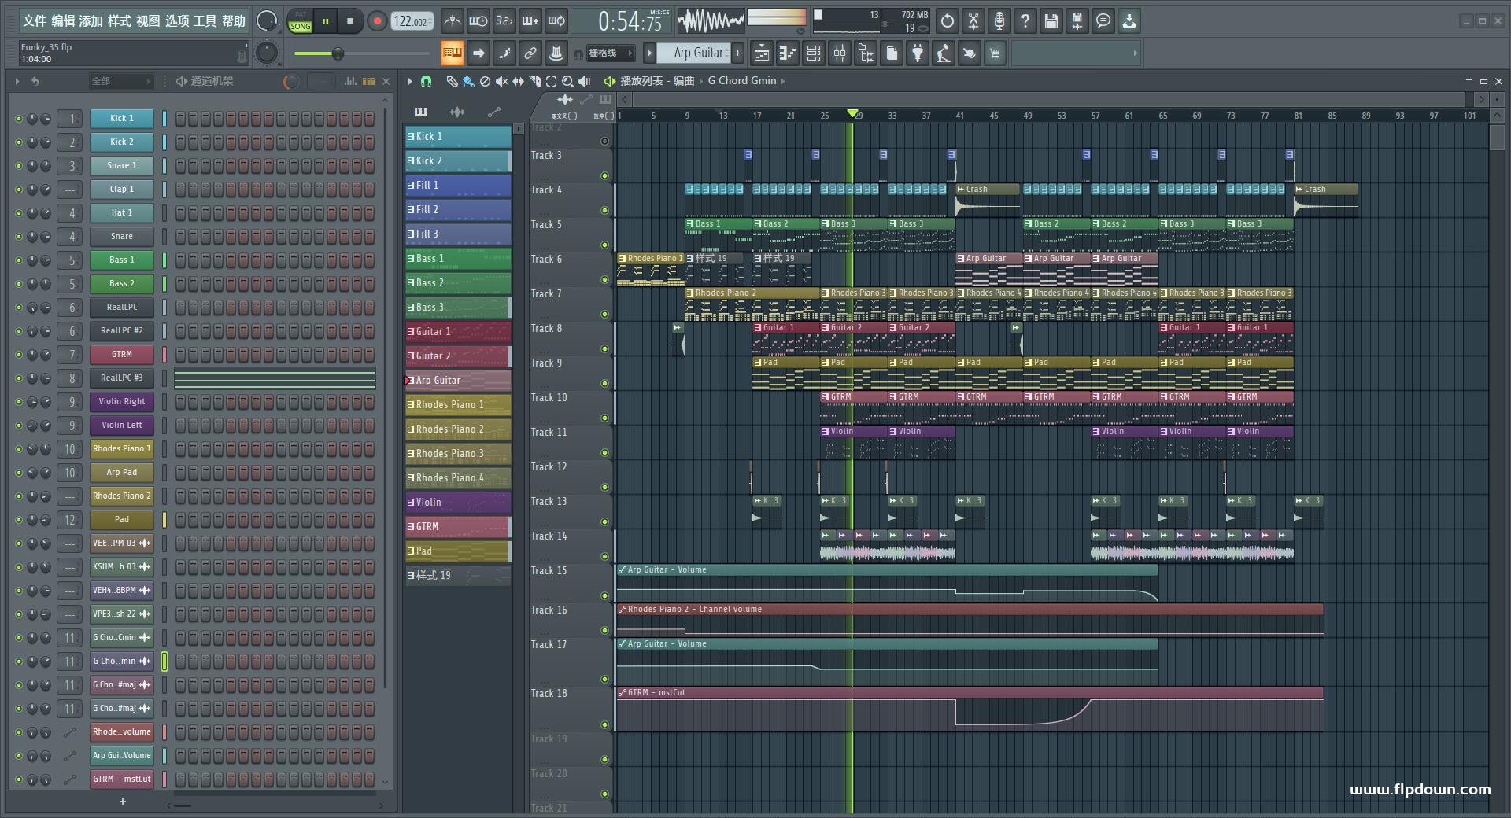Open snap dropdown labeled 栅格线

[610, 53]
